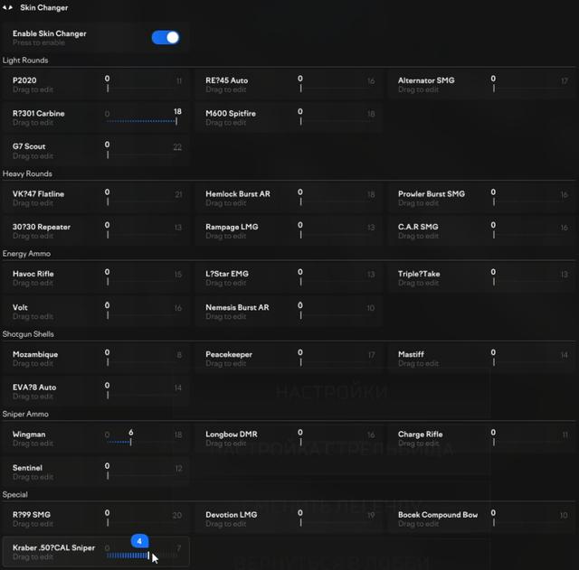Click the Shotgun Shells section label

[28, 334]
